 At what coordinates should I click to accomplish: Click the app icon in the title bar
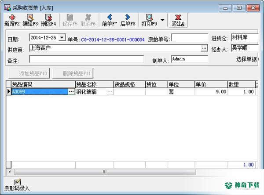click(x=7, y=8)
